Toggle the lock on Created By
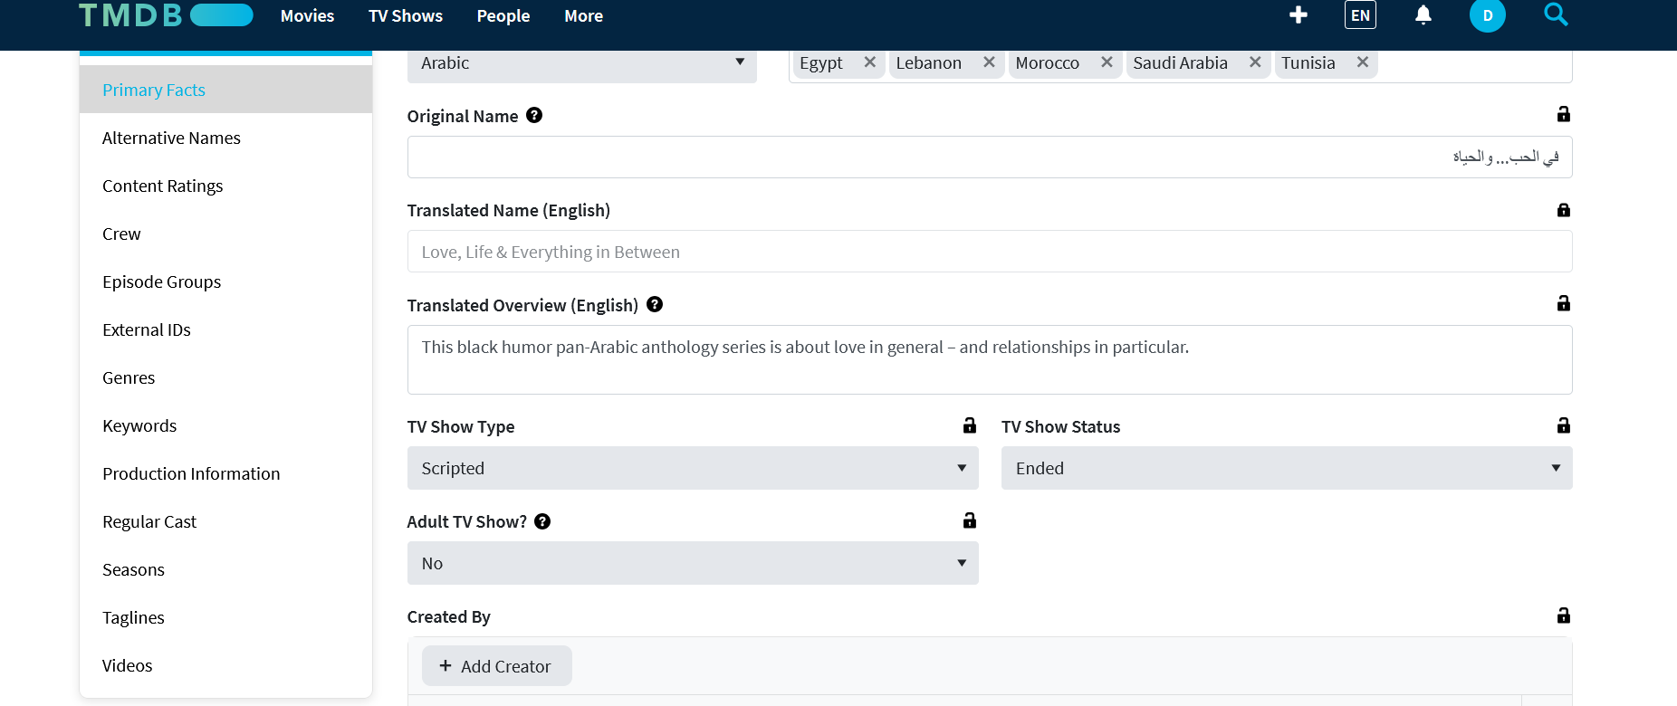Image resolution: width=1677 pixels, height=706 pixels. pyautogui.click(x=1563, y=615)
